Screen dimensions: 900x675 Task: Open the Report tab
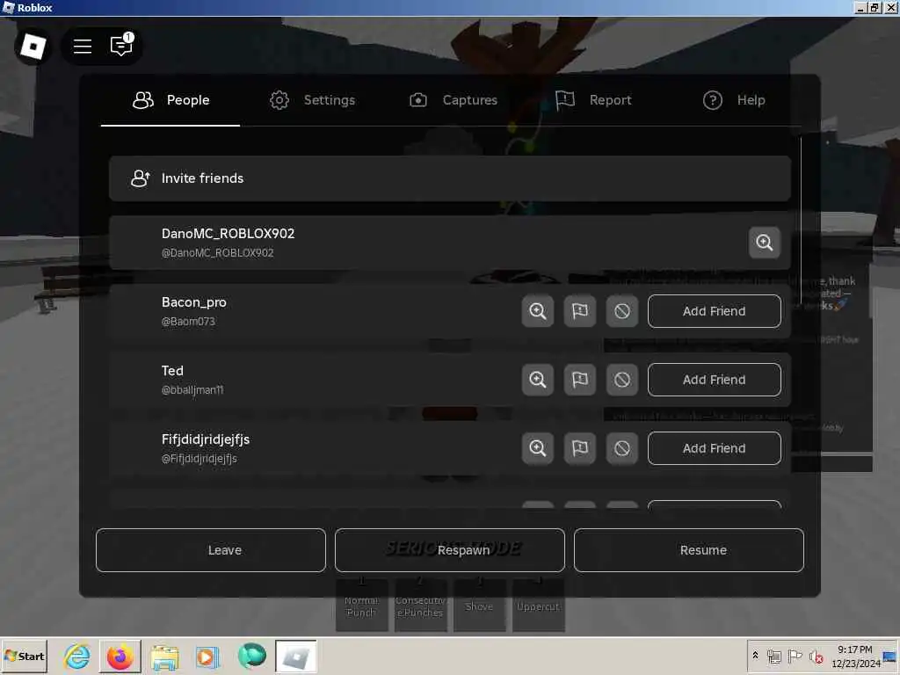pos(593,100)
